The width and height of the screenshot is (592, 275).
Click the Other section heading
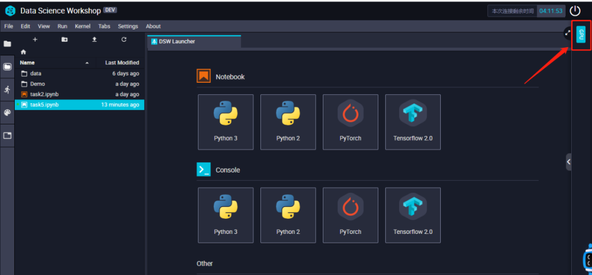click(204, 263)
